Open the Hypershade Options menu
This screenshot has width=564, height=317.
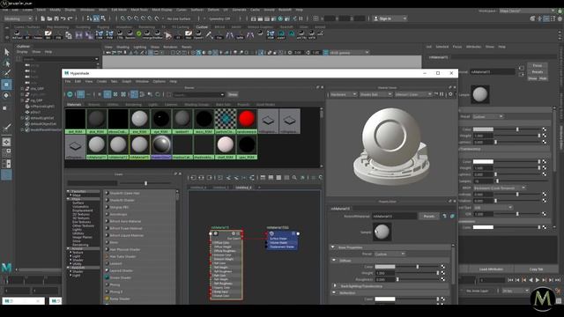point(159,82)
